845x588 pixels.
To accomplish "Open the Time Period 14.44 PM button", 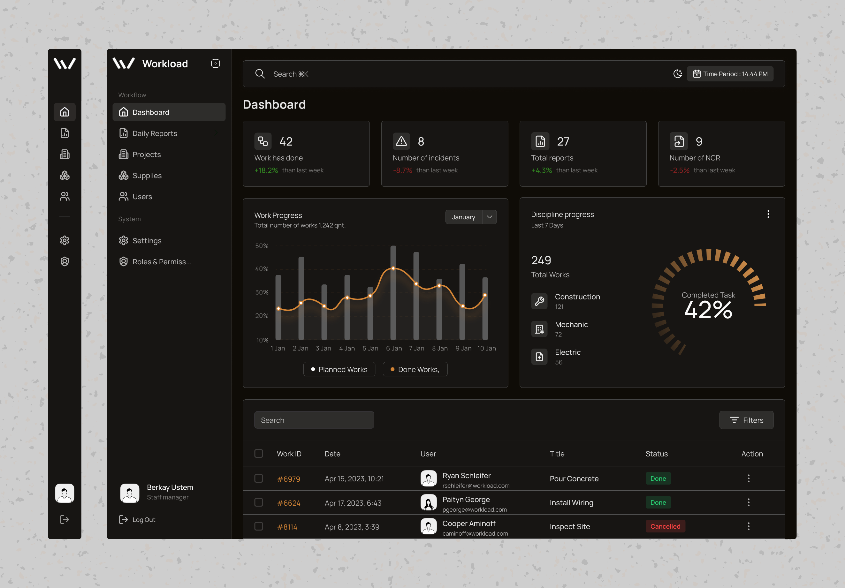I will click(730, 74).
